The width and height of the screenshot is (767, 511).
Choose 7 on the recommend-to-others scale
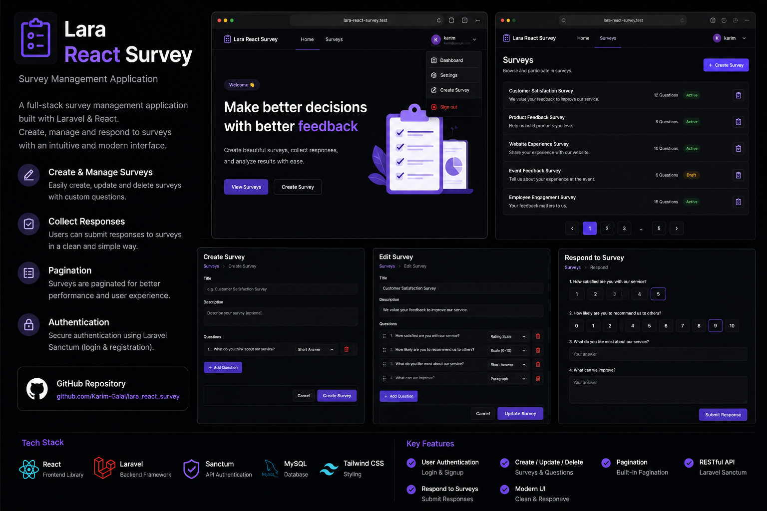(682, 326)
